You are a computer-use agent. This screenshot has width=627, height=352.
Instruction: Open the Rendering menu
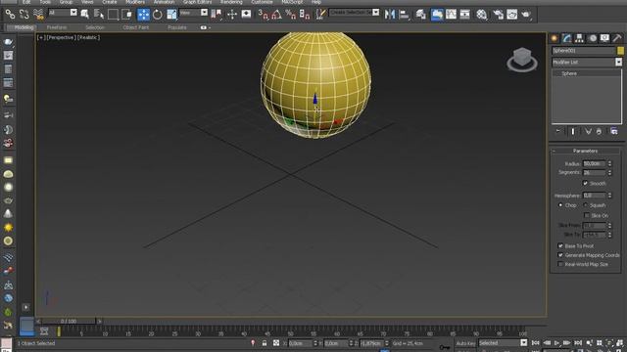click(231, 2)
